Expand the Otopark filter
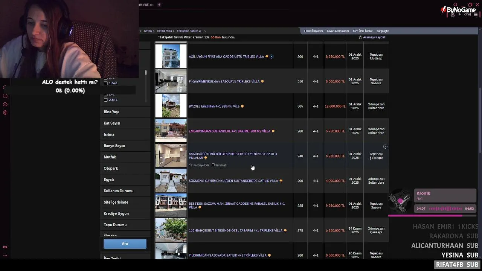Viewport: 482px width, 271px height. (x=125, y=168)
